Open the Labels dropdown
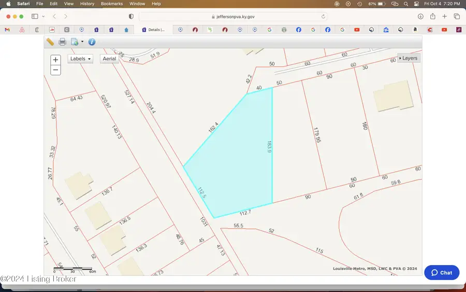 point(80,59)
